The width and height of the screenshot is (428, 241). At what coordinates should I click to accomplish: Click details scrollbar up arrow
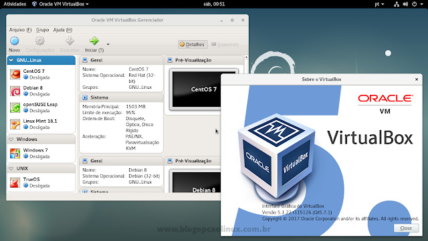point(246,57)
